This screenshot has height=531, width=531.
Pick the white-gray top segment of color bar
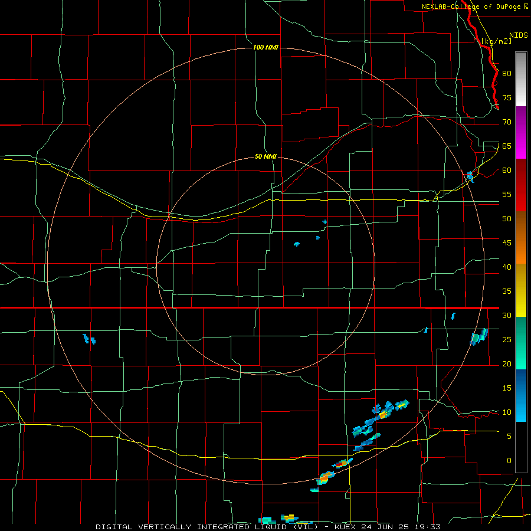click(x=521, y=79)
